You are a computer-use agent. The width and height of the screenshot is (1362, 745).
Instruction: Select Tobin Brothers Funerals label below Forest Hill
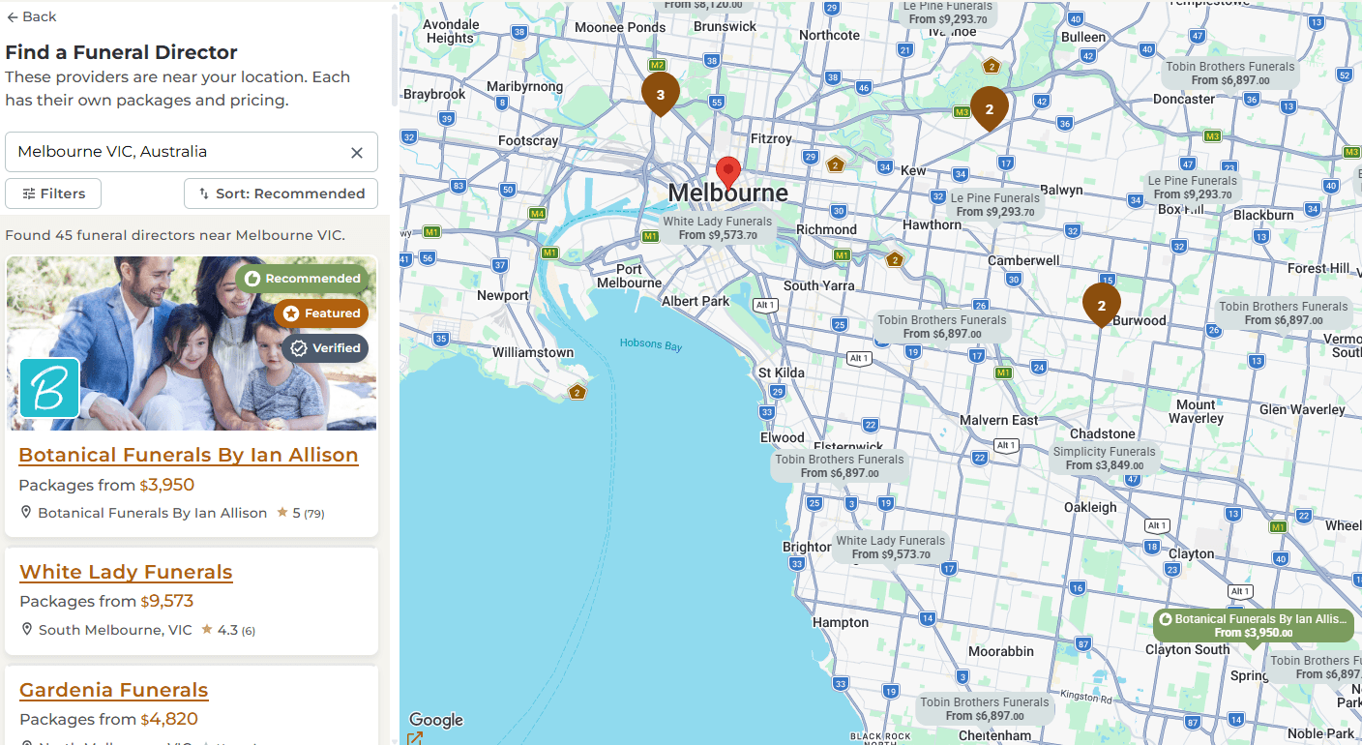pos(1284,313)
